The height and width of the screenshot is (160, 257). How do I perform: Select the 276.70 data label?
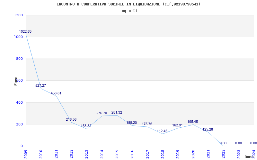tap(102, 113)
